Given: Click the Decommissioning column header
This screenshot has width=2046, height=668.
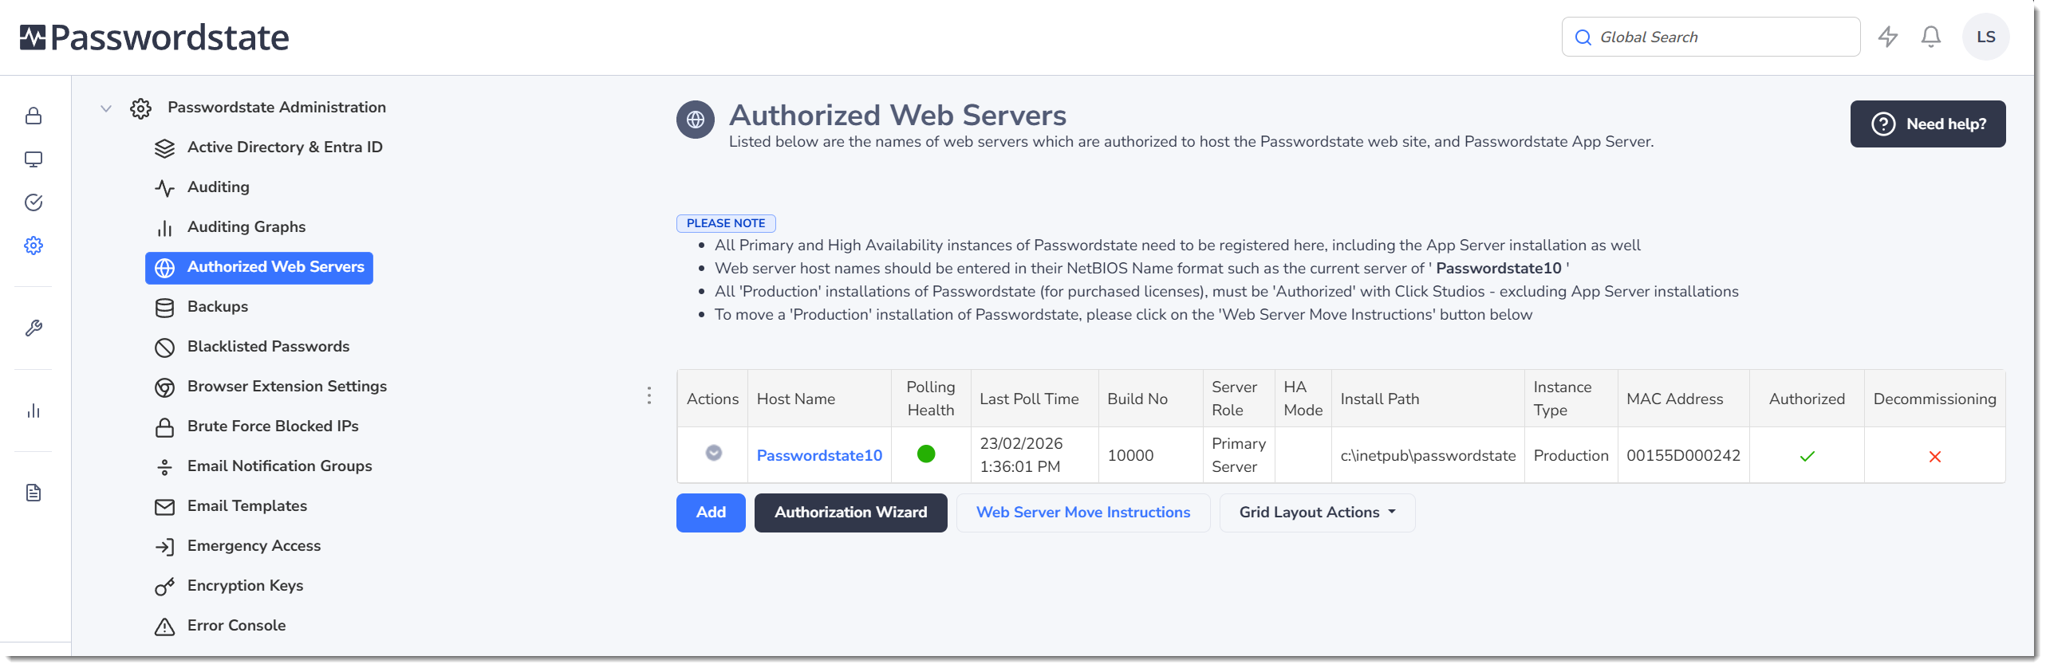Looking at the screenshot, I should (1934, 399).
